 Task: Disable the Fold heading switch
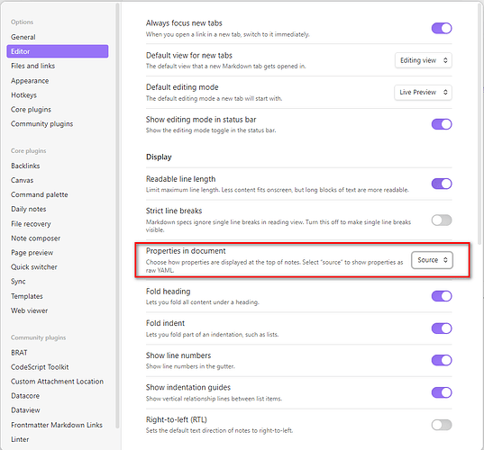[442, 296]
